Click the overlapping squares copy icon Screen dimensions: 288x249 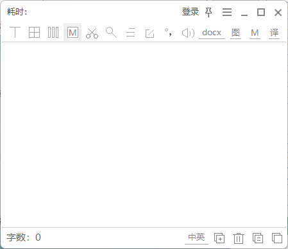click(277, 238)
